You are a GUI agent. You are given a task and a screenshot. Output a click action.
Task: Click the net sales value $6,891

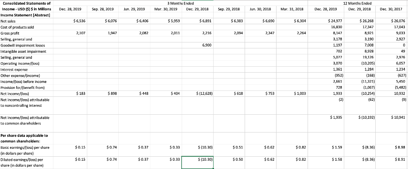pyautogui.click(x=205, y=21)
